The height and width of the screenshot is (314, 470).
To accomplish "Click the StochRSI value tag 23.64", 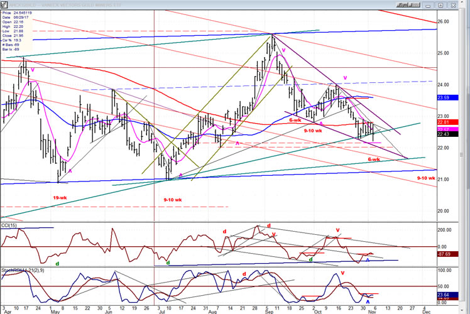I will 445,293.
